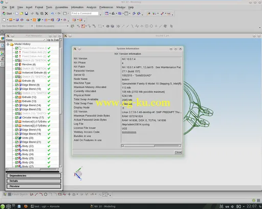Click the Unite (20) feature icon
The width and height of the screenshot is (262, 209).
[x=20, y=138]
